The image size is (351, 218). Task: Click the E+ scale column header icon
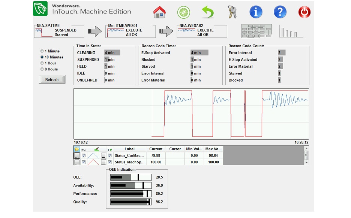click(109, 149)
